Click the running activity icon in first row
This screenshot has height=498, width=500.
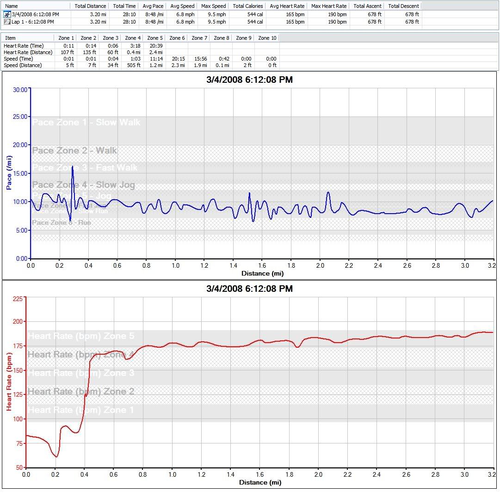coord(6,15)
